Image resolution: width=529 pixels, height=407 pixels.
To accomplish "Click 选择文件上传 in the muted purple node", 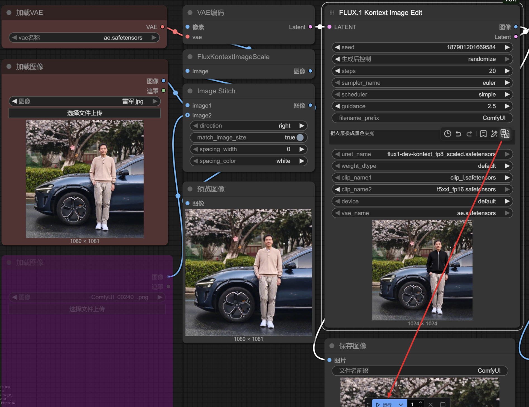I will point(87,309).
